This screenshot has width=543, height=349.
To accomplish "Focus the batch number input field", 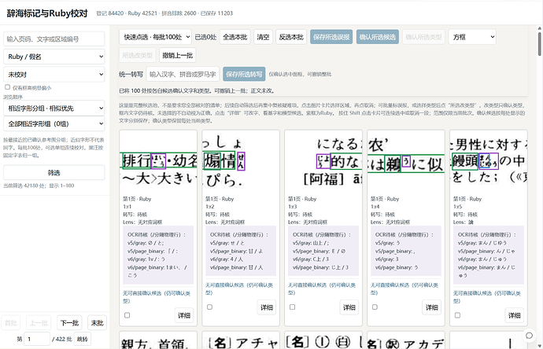I will (x=37, y=339).
